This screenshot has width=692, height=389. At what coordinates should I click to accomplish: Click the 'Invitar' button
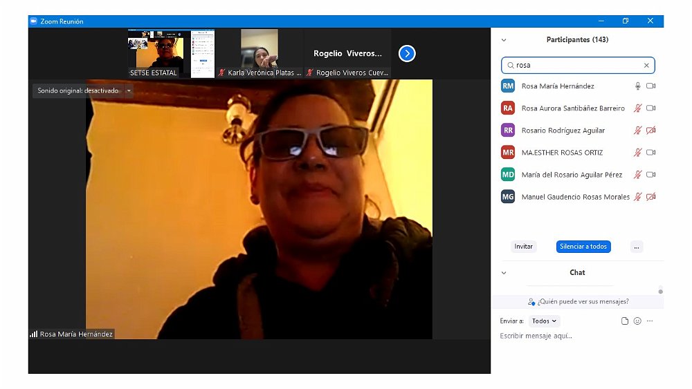(524, 247)
